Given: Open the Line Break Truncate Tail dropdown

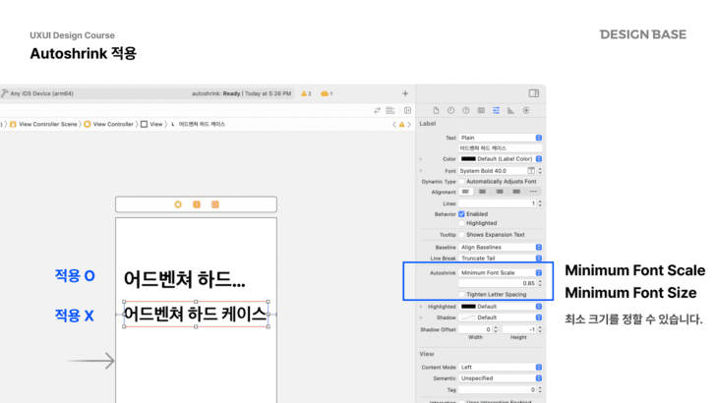Looking at the screenshot, I should pos(501,259).
